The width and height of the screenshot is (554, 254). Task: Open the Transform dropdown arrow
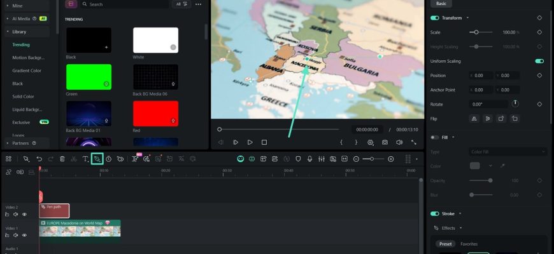click(x=468, y=18)
